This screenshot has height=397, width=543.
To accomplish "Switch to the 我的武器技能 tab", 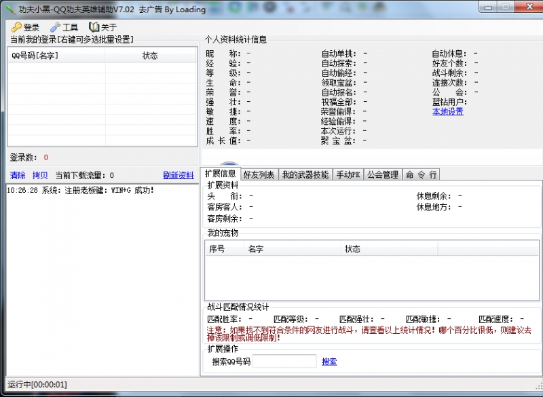I will [305, 175].
